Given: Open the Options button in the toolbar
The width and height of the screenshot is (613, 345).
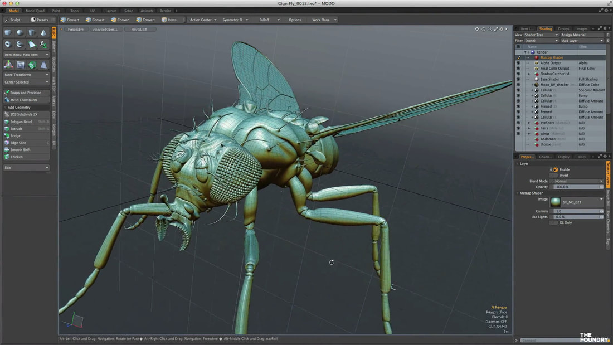Looking at the screenshot, I should coord(295,20).
